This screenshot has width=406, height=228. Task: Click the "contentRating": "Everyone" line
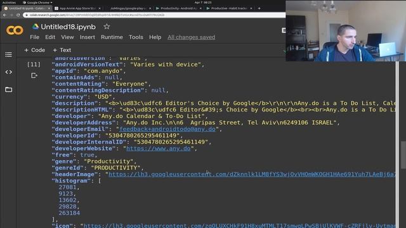[101, 84]
